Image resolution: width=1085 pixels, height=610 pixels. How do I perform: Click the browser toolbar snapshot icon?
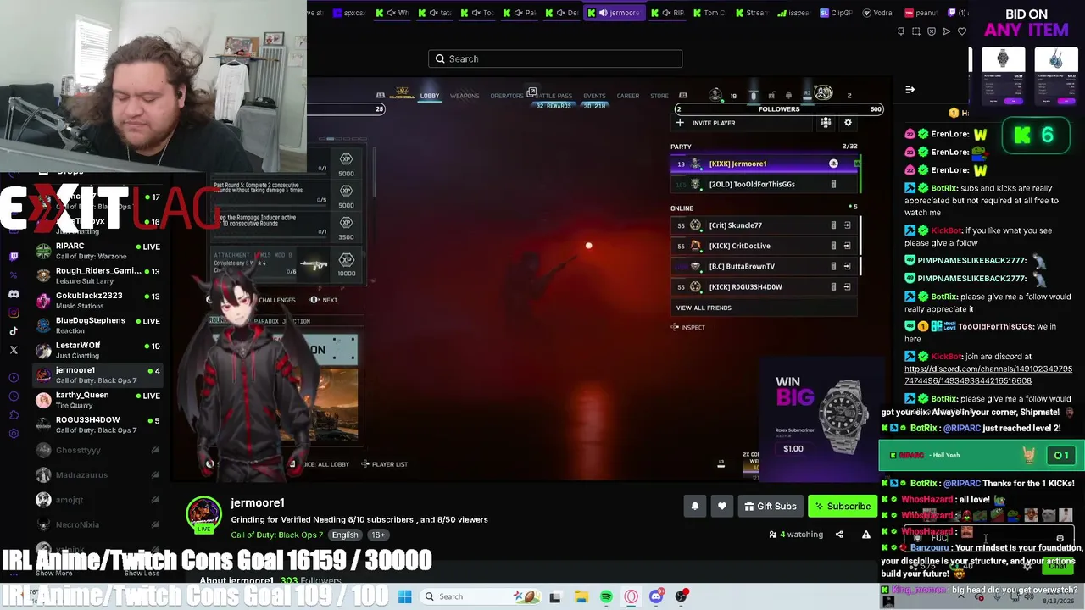(916, 31)
